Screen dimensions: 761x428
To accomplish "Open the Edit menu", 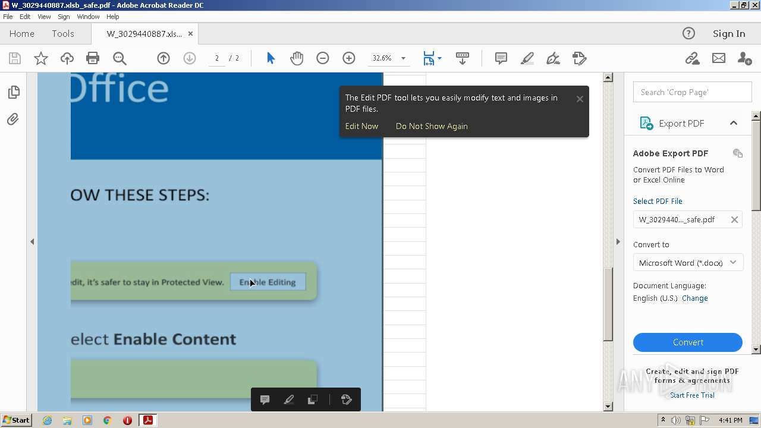I will click(25, 17).
